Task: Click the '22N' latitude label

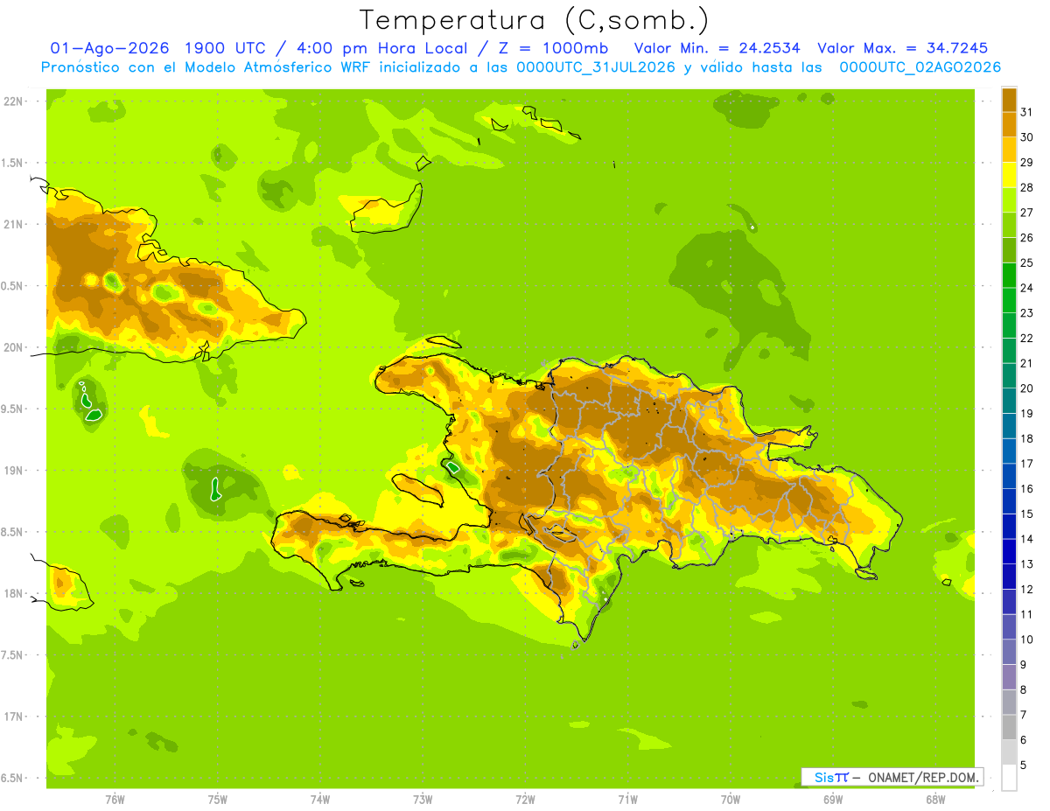Action: click(x=13, y=101)
